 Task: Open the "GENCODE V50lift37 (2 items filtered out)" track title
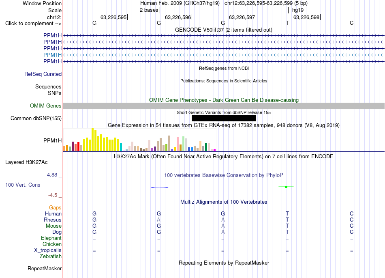[224, 30]
